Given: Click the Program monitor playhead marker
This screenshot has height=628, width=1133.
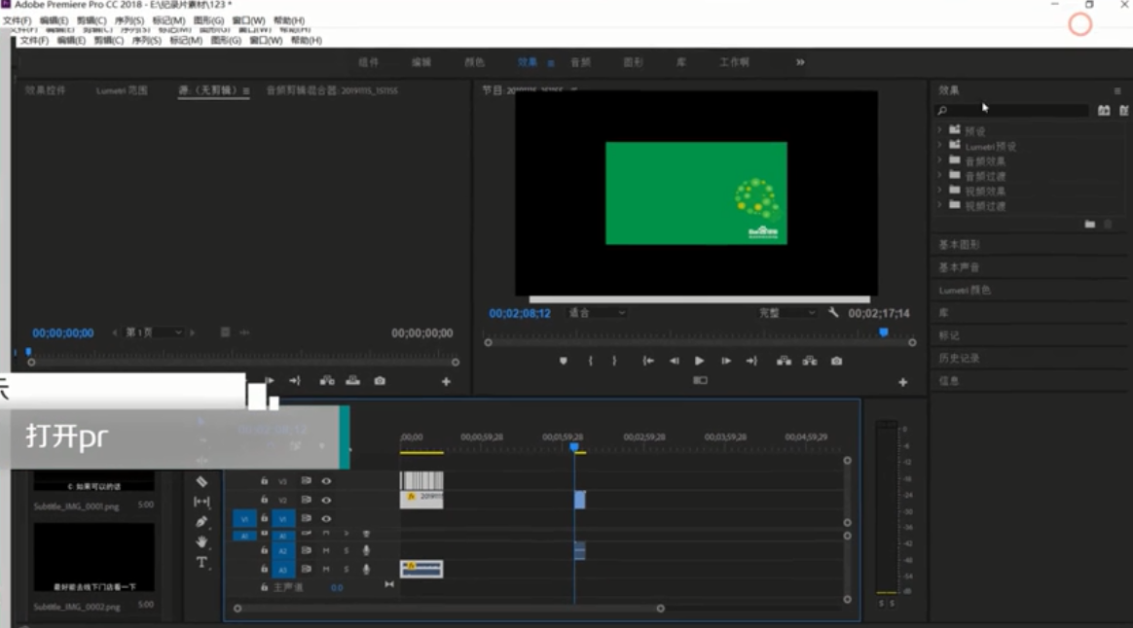Looking at the screenshot, I should click(x=884, y=332).
